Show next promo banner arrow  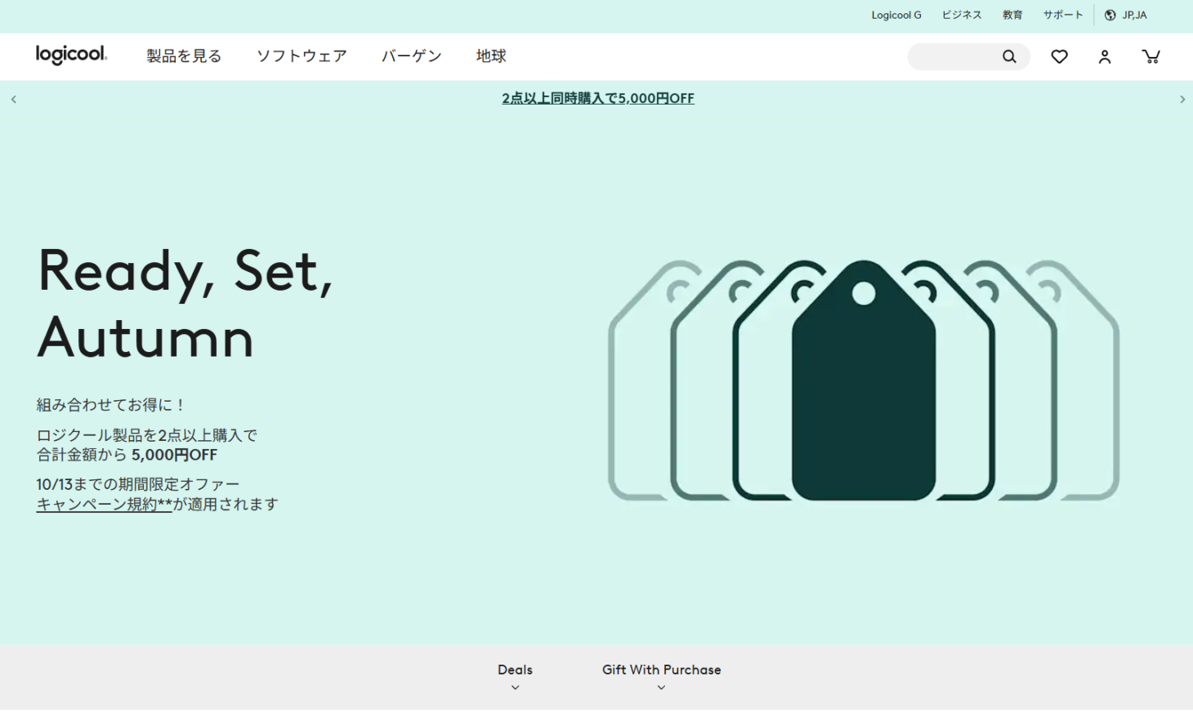coord(1182,99)
